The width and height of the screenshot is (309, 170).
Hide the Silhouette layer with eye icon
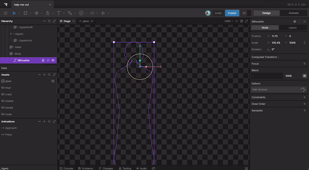(53, 60)
